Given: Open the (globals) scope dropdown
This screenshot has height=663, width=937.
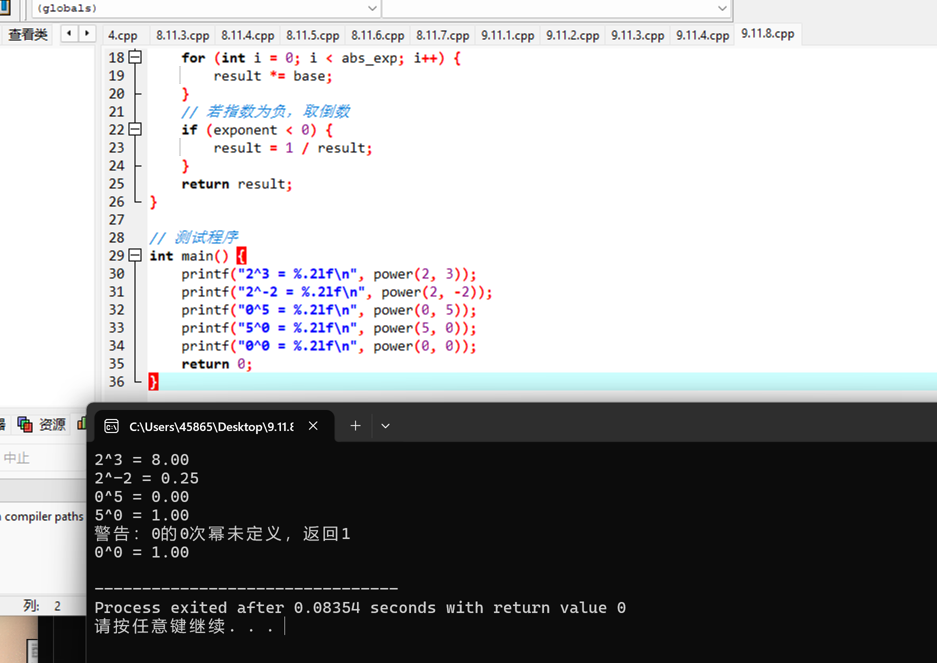Looking at the screenshot, I should click(205, 8).
